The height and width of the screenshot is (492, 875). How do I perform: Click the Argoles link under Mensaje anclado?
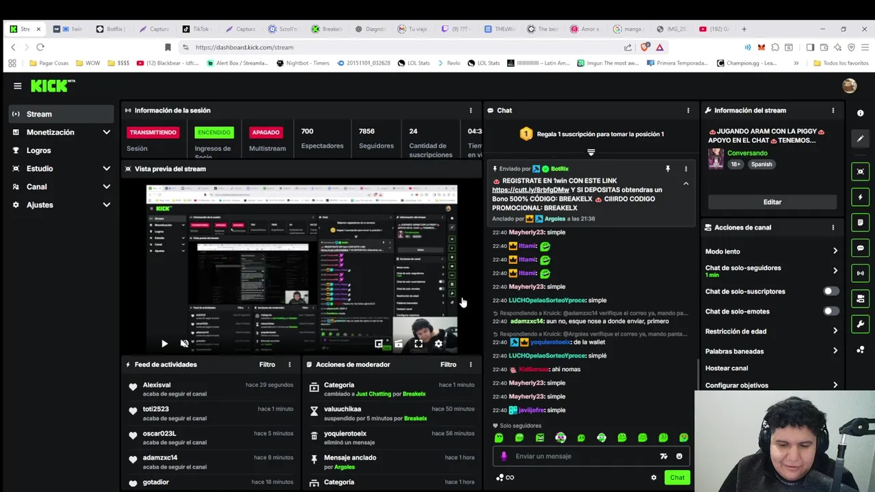345,467
